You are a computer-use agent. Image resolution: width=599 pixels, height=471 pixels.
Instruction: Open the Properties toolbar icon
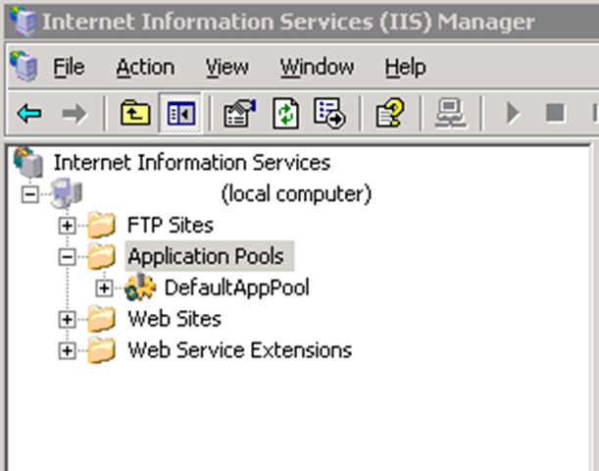pos(239,113)
